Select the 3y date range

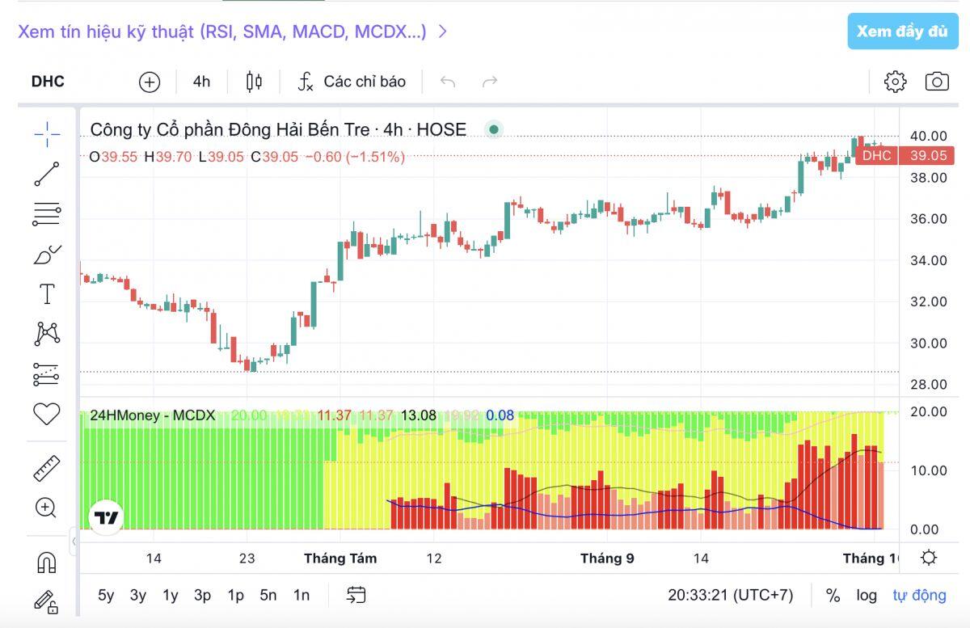(x=138, y=596)
